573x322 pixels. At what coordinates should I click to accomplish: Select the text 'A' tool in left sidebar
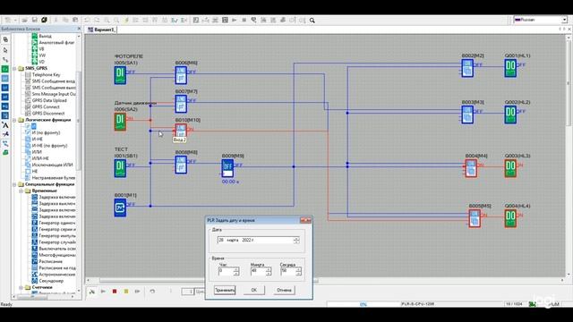5,125
